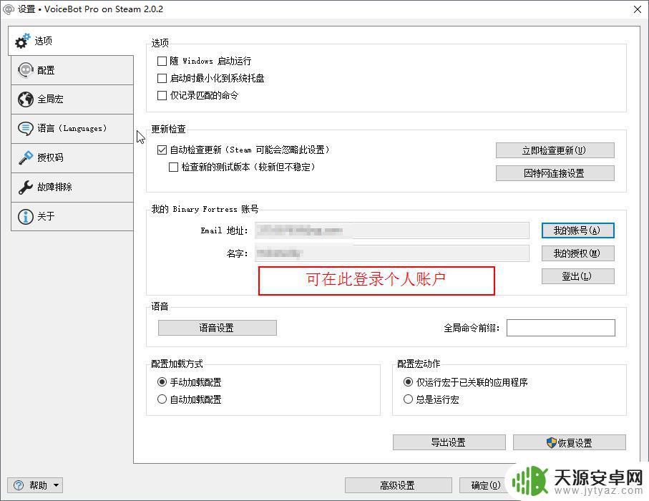Click the 全局命令前缀 input field

click(561, 328)
